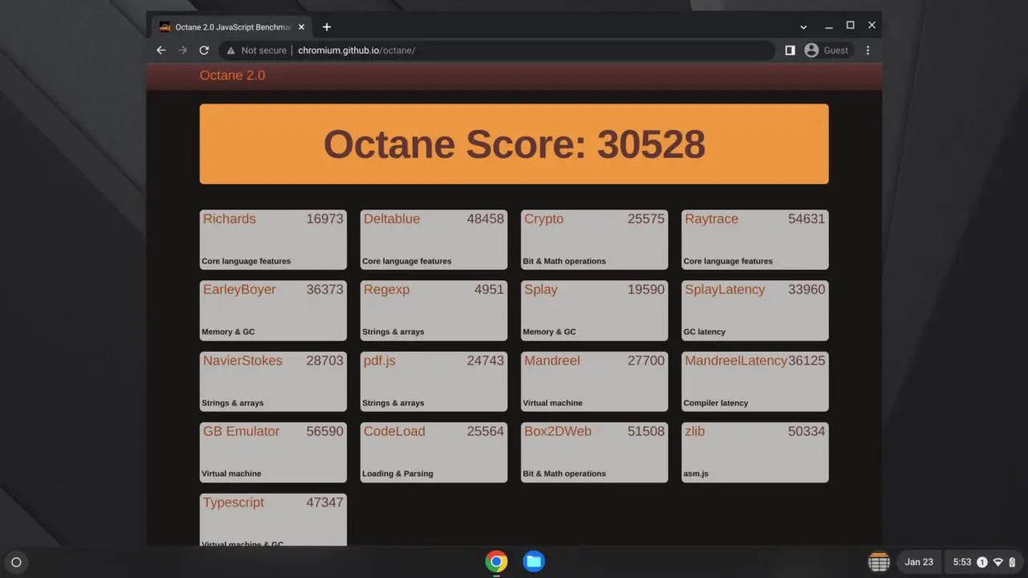Open the MandreelLatency benchmark link
Image resolution: width=1028 pixels, height=578 pixels.
736,361
